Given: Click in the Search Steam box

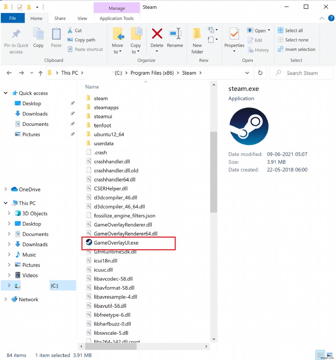Looking at the screenshot, I should [302, 73].
